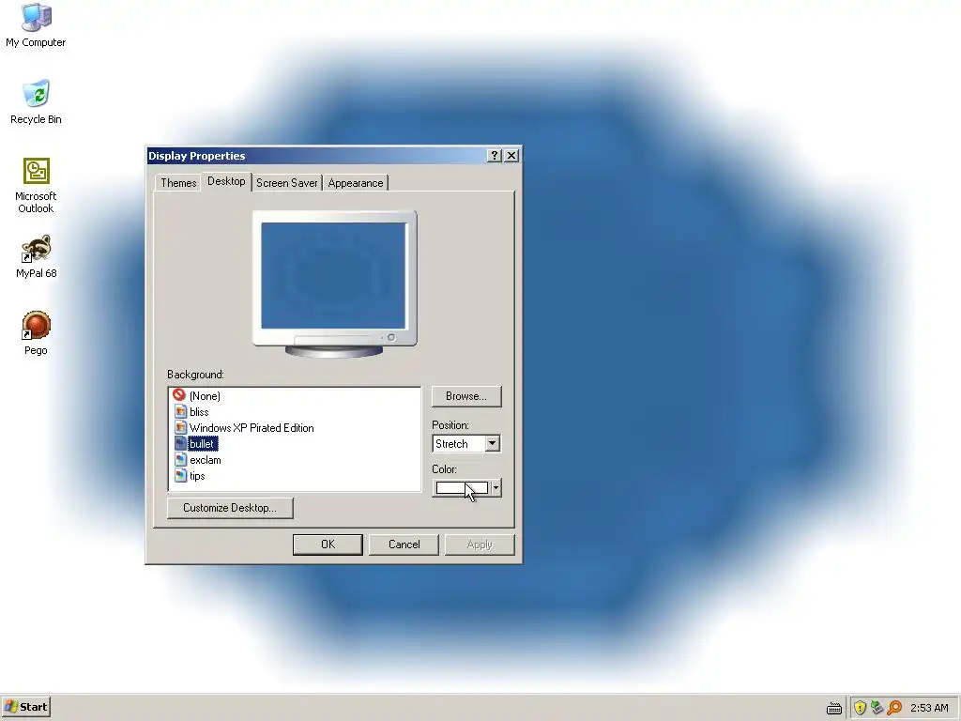This screenshot has height=721, width=961.
Task: Select the bliss background entry
Action: (199, 412)
